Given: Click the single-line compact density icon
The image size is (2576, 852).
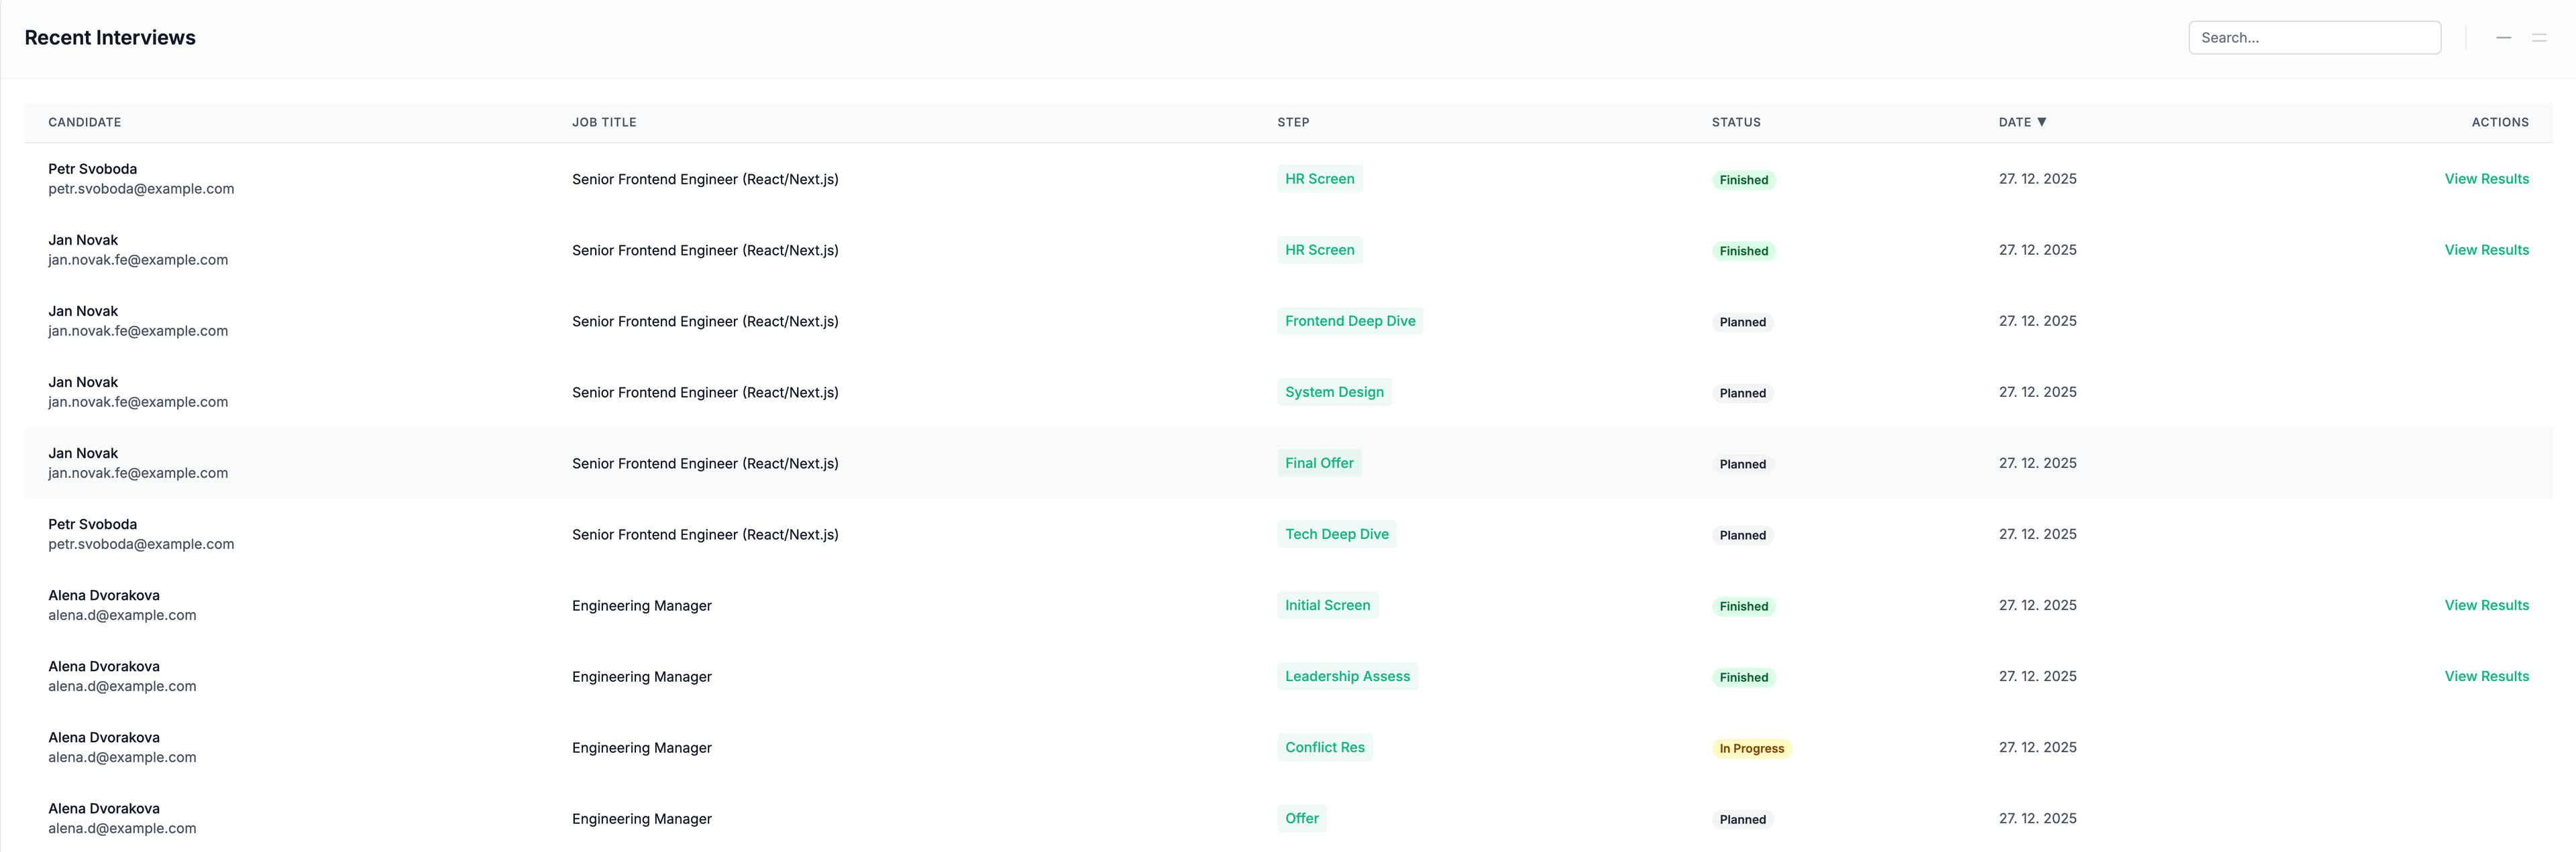Looking at the screenshot, I should (2503, 38).
